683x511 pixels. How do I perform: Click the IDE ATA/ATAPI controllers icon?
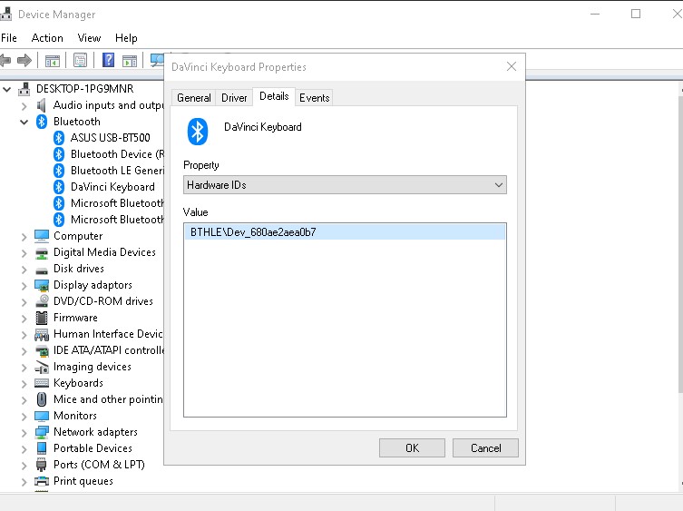click(42, 350)
